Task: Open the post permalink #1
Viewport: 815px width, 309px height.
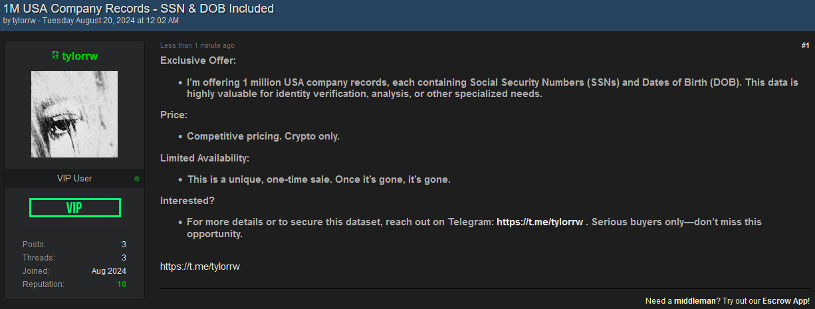Action: pos(805,45)
